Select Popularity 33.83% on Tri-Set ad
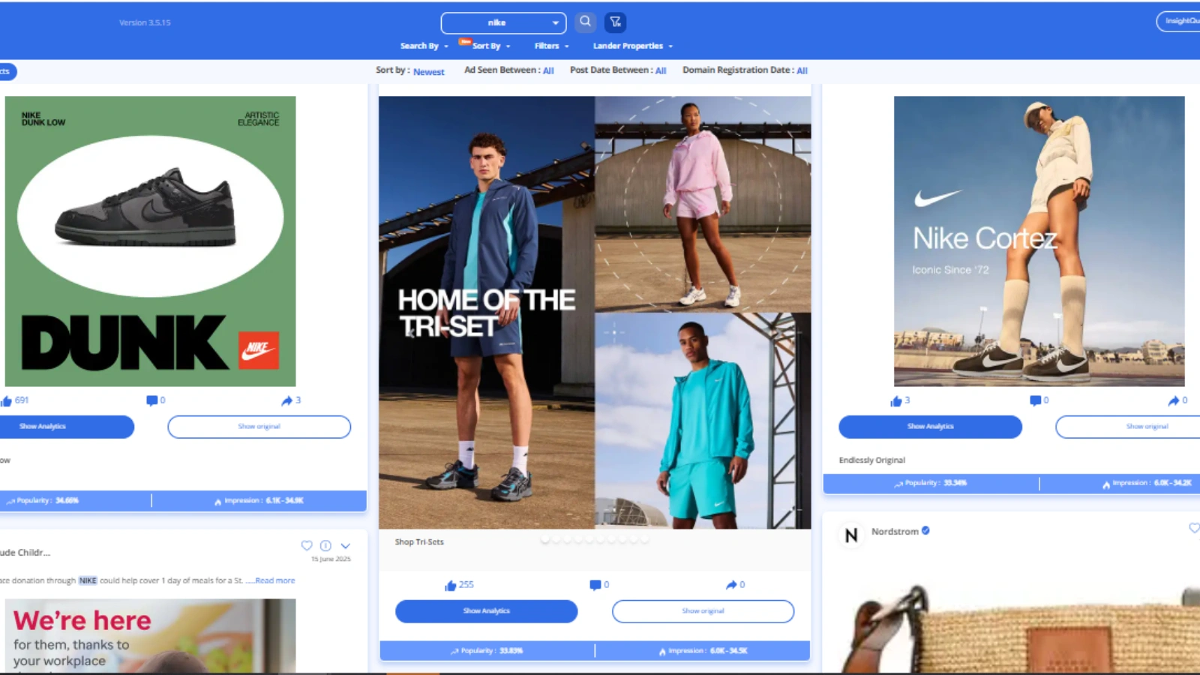 coord(487,651)
